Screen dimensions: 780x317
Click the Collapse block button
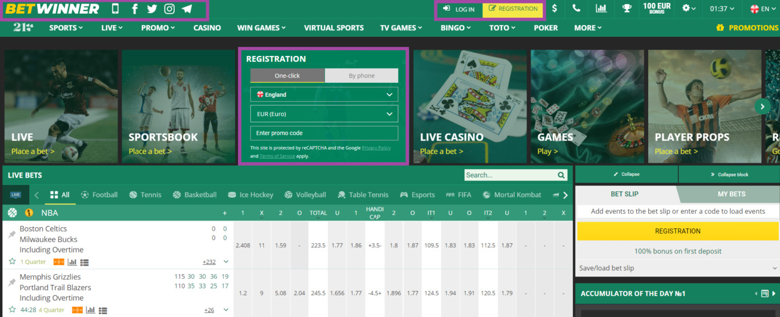point(729,174)
